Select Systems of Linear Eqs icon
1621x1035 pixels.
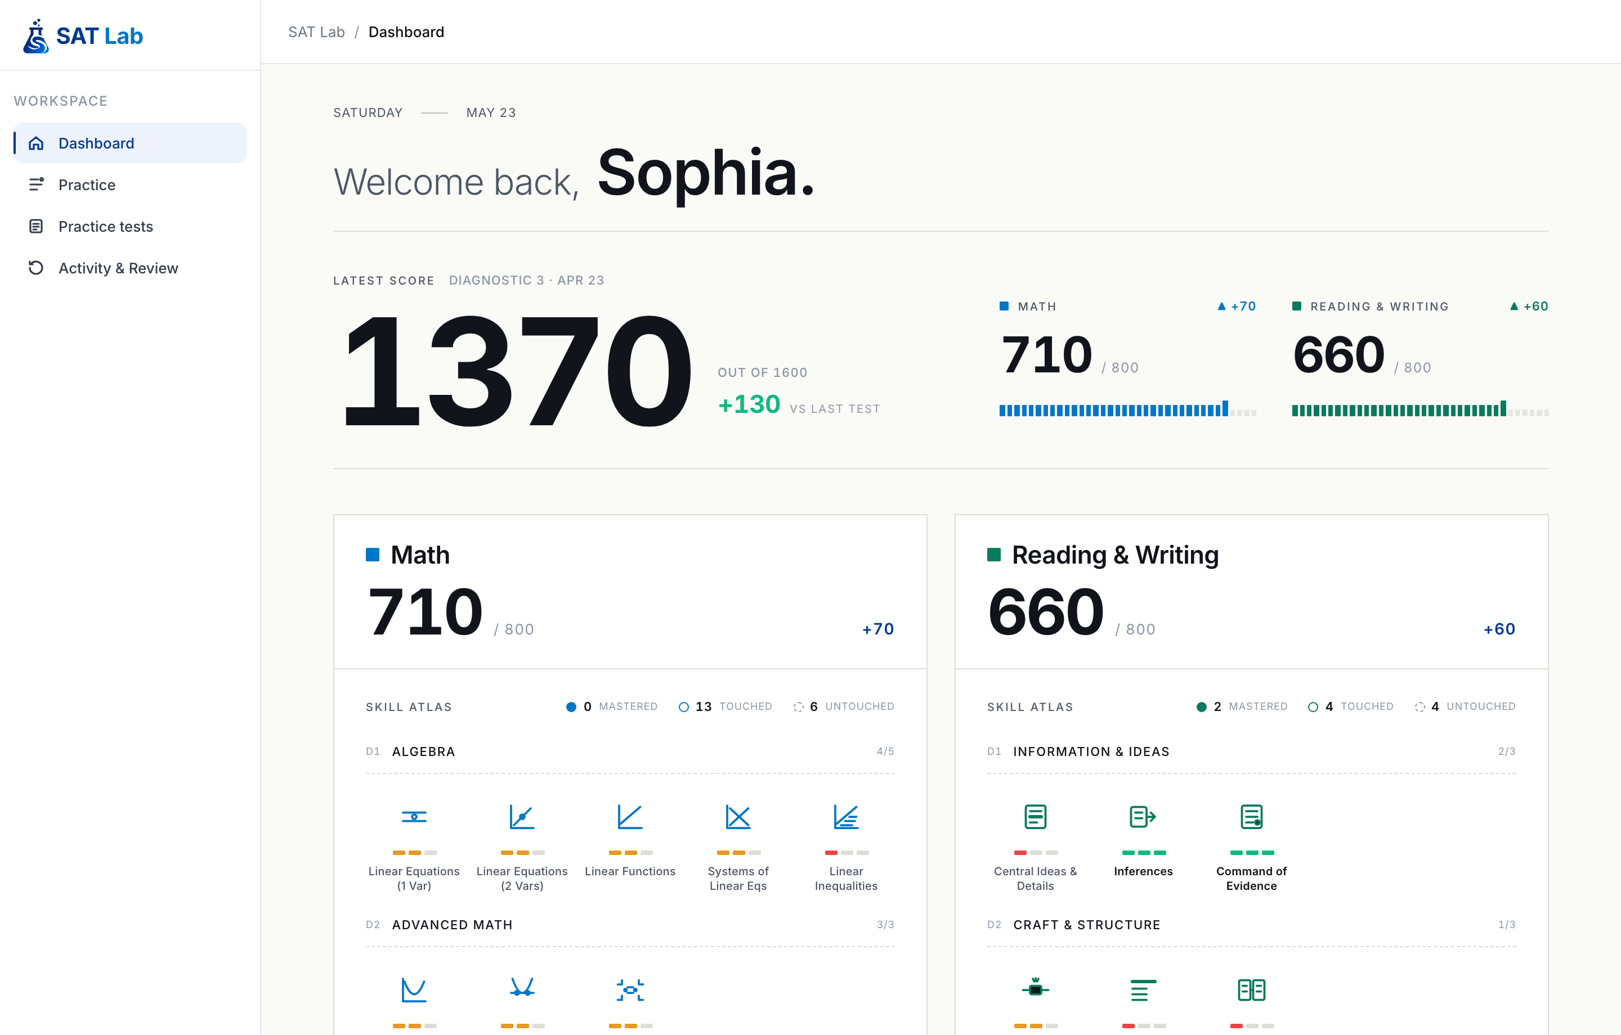pyautogui.click(x=738, y=817)
